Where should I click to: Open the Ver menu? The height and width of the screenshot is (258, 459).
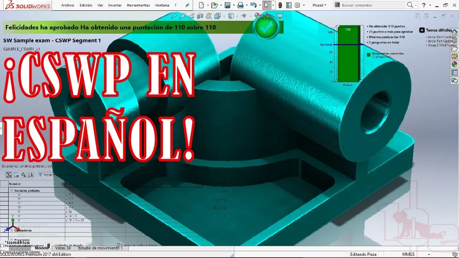point(100,5)
